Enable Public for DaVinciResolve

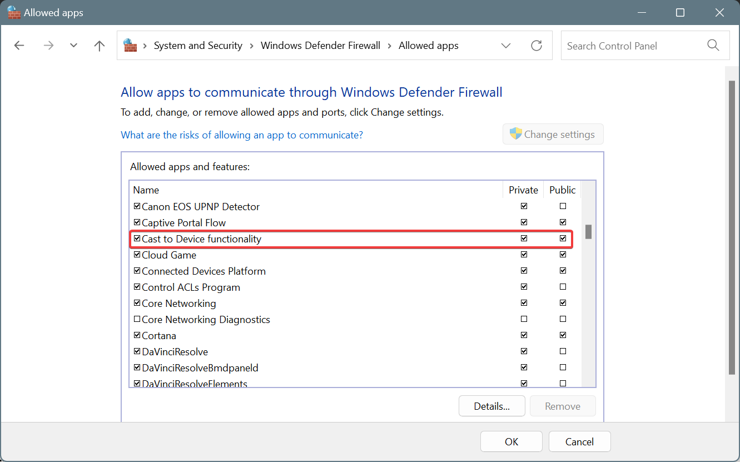point(563,351)
